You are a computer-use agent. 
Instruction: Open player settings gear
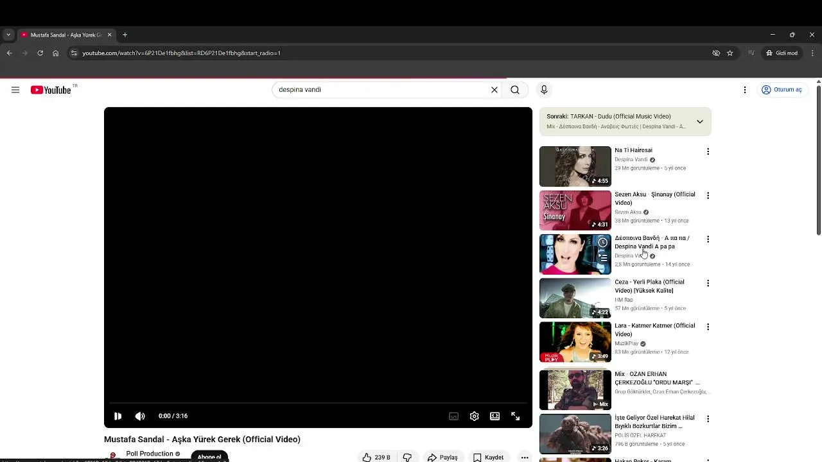coord(474,416)
